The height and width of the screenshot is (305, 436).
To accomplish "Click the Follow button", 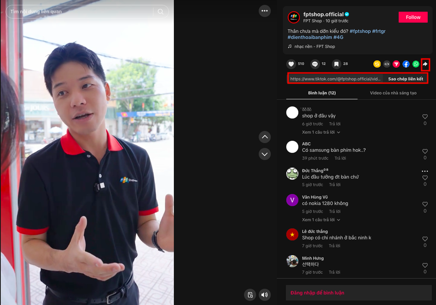I will click(x=413, y=17).
